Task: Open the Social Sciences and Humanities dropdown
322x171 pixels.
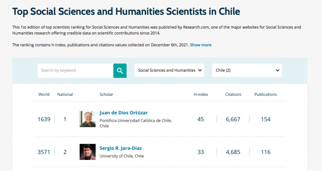Action: (x=169, y=71)
